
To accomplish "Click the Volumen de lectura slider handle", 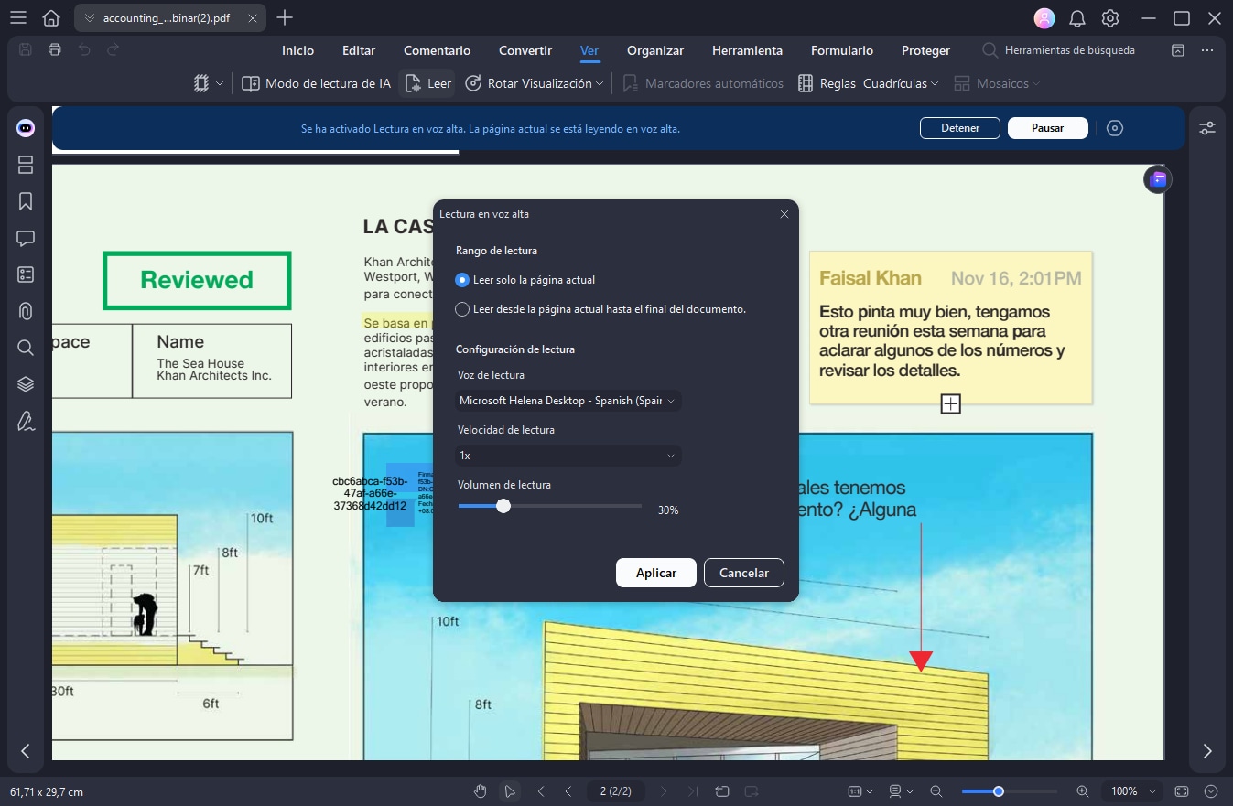I will point(503,506).
